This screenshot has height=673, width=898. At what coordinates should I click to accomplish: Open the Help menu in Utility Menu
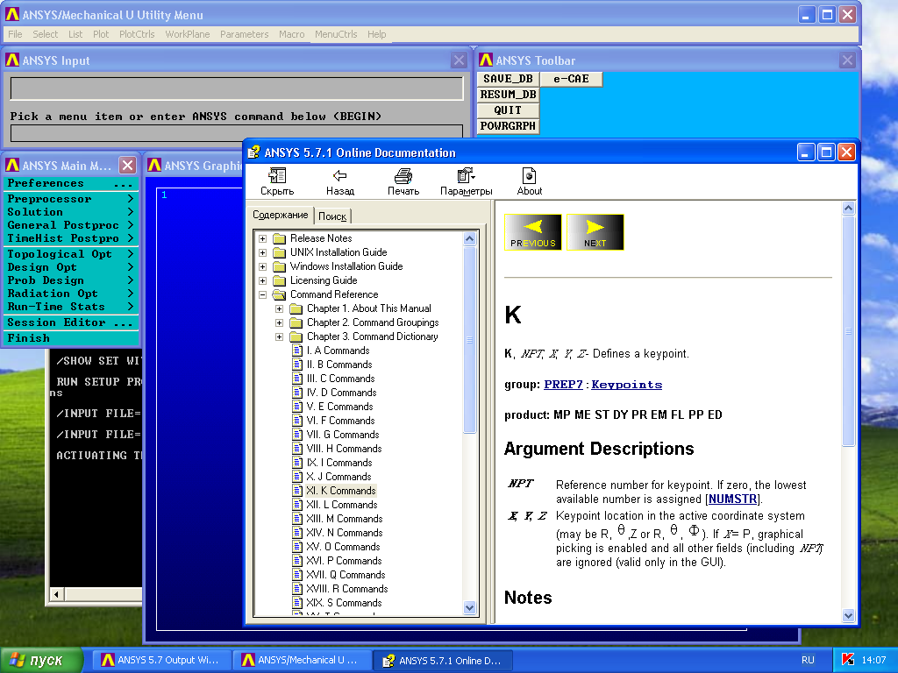click(376, 34)
